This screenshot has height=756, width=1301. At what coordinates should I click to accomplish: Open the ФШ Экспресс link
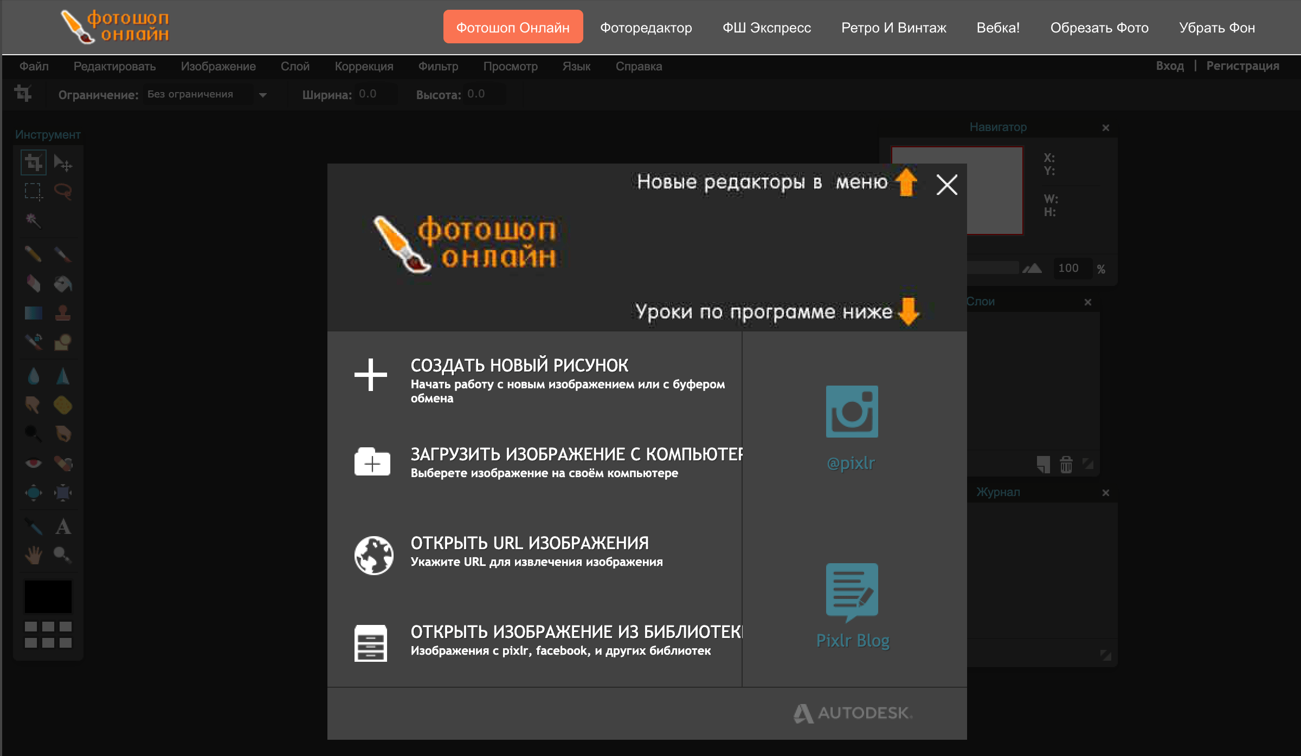point(767,28)
